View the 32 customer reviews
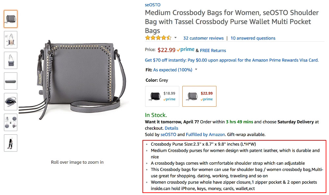 203,38
